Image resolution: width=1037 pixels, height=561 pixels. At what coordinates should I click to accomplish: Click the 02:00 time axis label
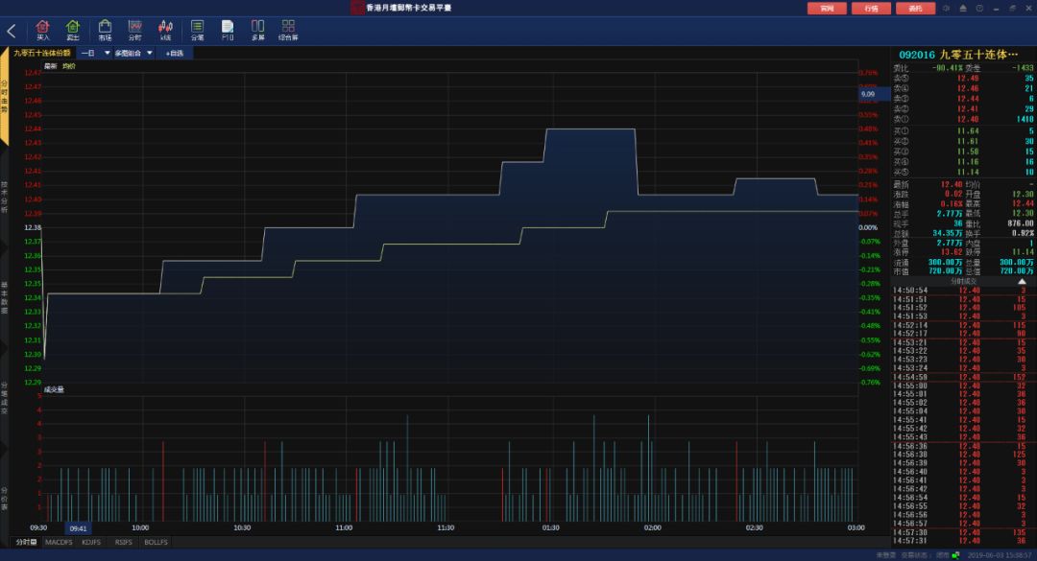click(x=652, y=528)
